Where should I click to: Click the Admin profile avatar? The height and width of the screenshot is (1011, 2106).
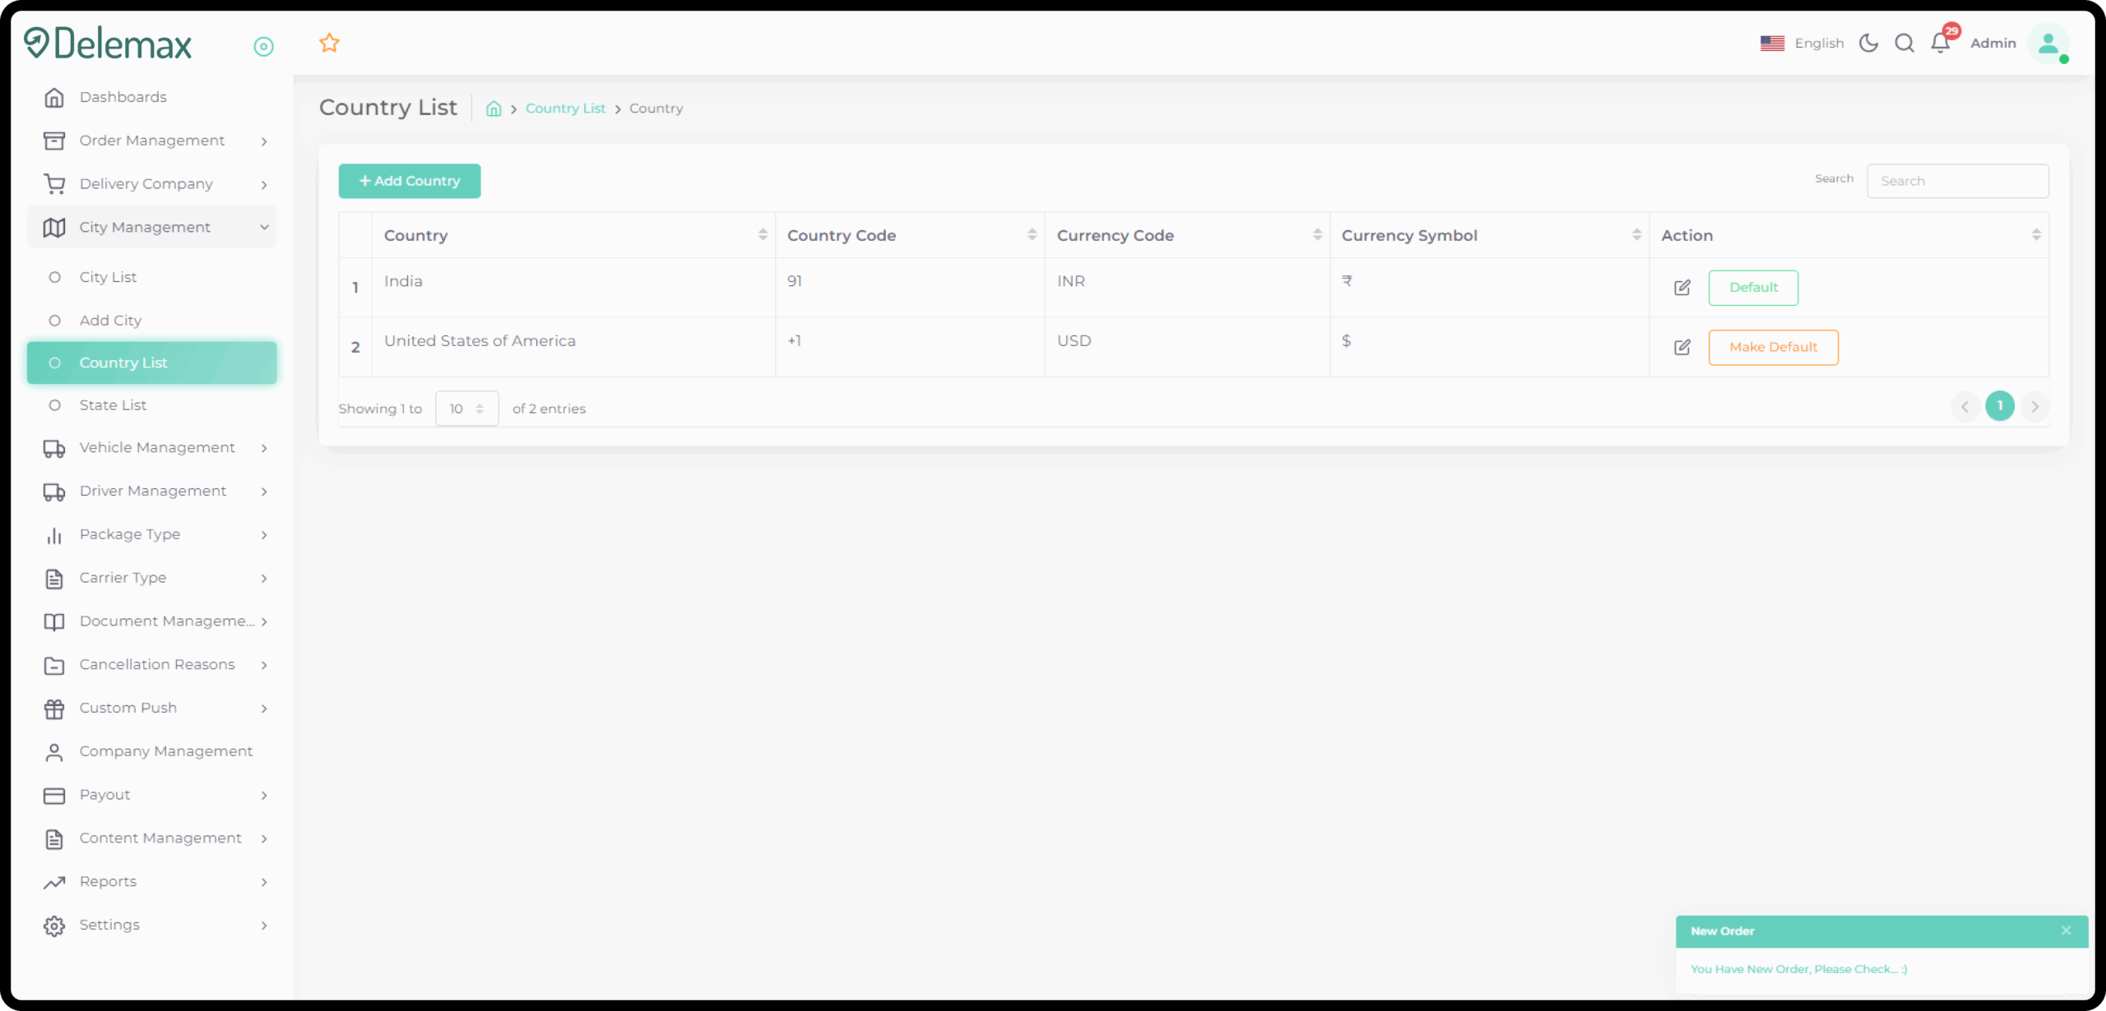[2047, 43]
